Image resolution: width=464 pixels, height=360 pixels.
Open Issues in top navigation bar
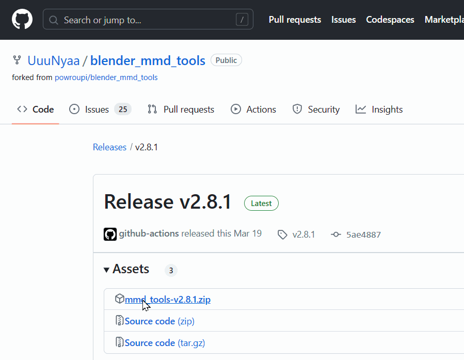pos(344,20)
